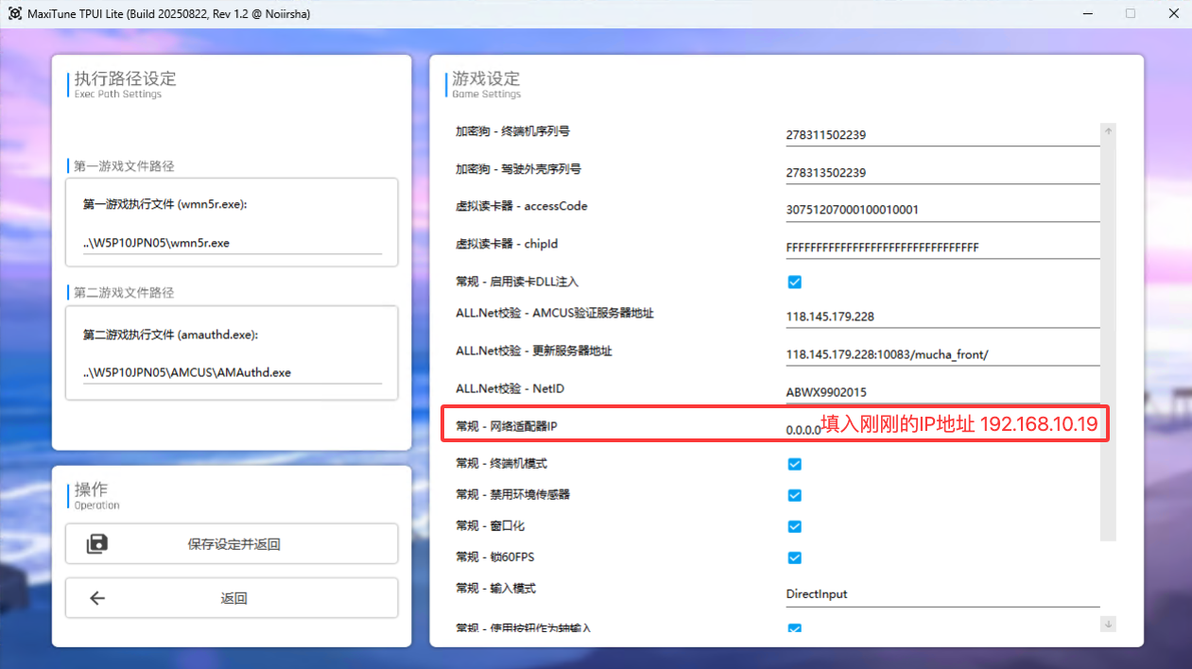Screen dimensions: 1192x669
Task: Click the MaxiTune app icon in title bar
Action: coord(14,14)
